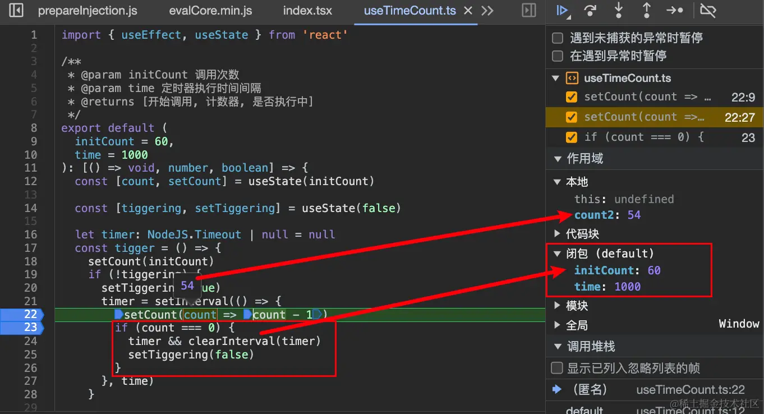
Task: Collapse the 调用堆栈 section
Action: pos(557,347)
